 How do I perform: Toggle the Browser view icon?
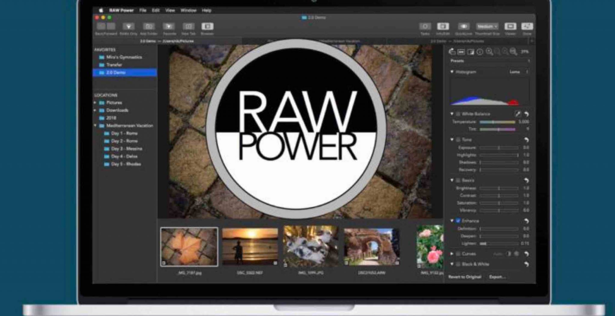207,27
